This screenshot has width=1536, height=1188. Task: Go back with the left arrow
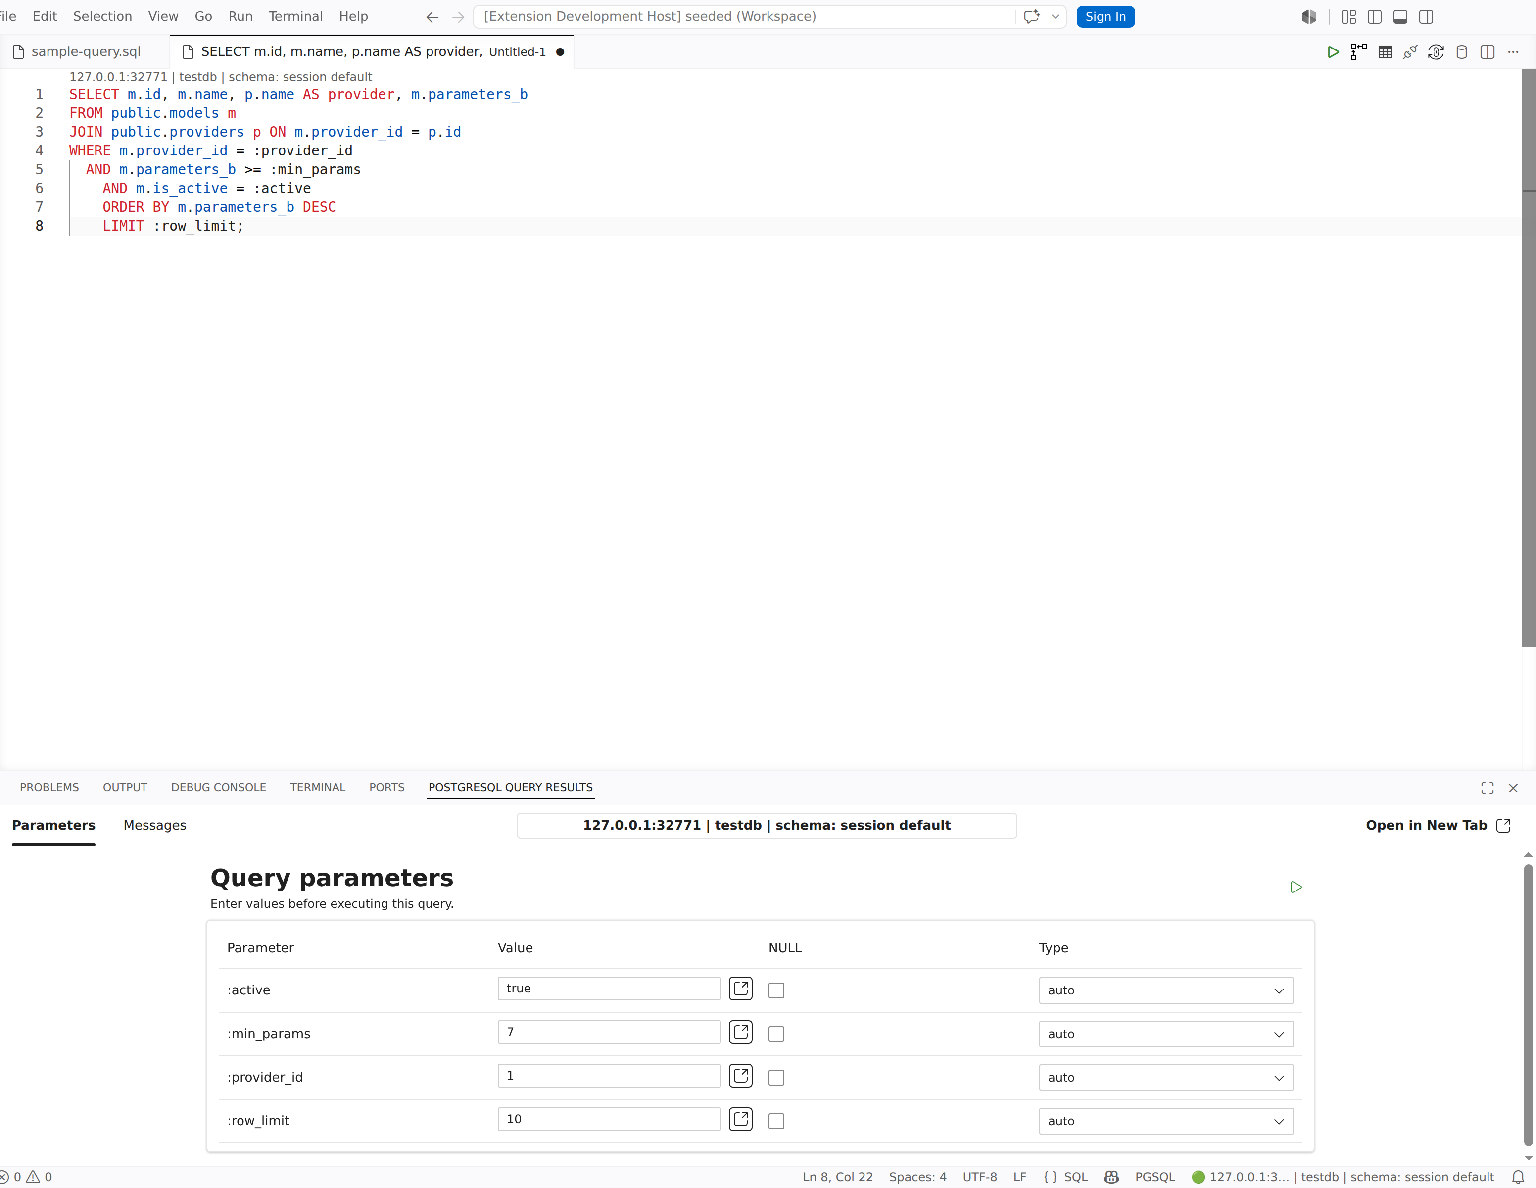click(432, 17)
